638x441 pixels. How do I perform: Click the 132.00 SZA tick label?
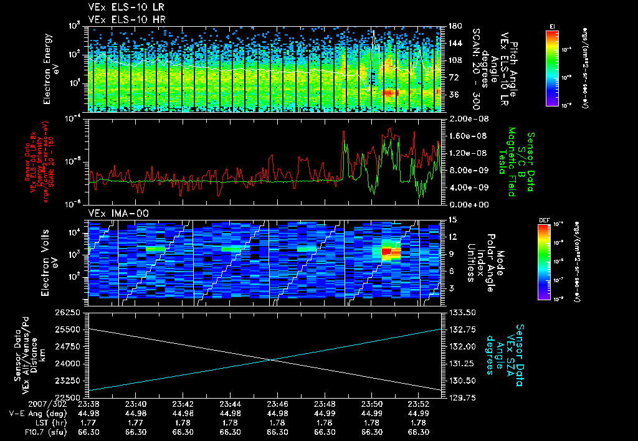462,346
